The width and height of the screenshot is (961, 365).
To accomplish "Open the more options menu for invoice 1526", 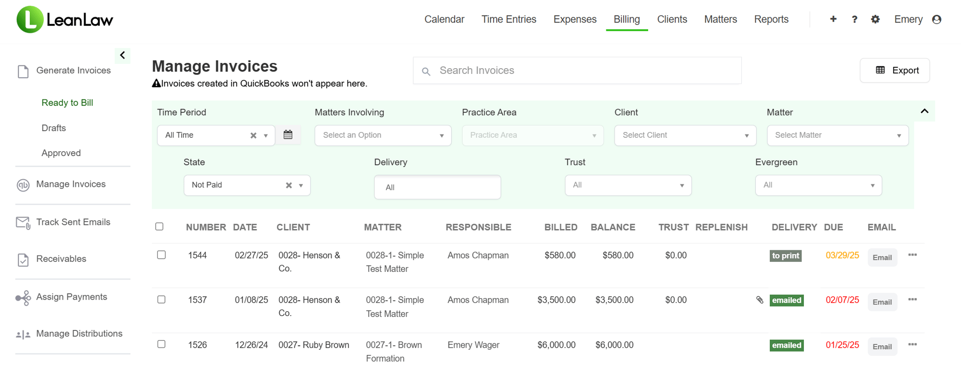I will point(912,344).
